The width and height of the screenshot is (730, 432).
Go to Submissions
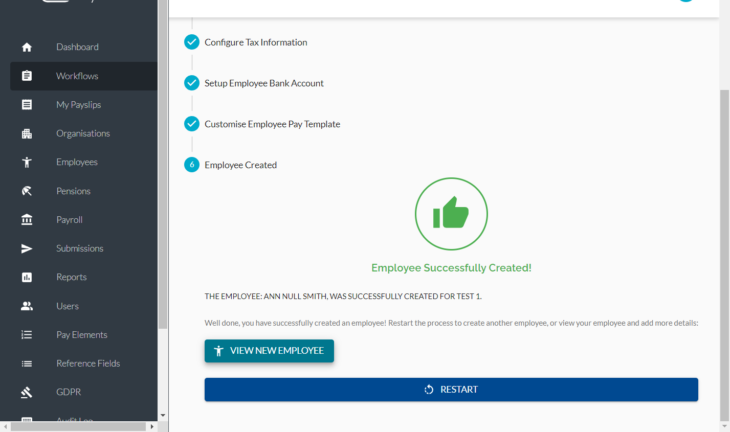84,248
